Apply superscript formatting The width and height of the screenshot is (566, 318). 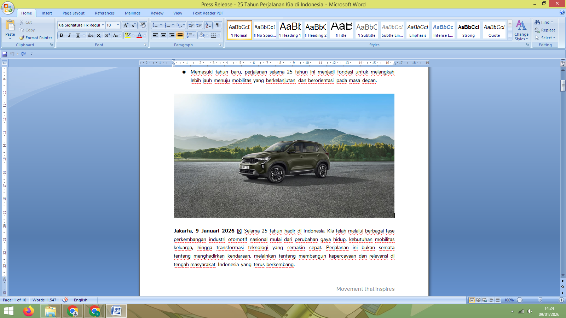coord(107,35)
